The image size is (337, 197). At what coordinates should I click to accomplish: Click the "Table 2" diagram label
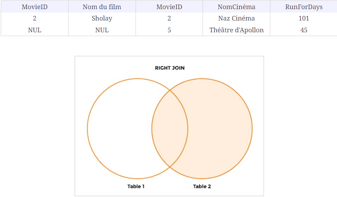click(202, 186)
